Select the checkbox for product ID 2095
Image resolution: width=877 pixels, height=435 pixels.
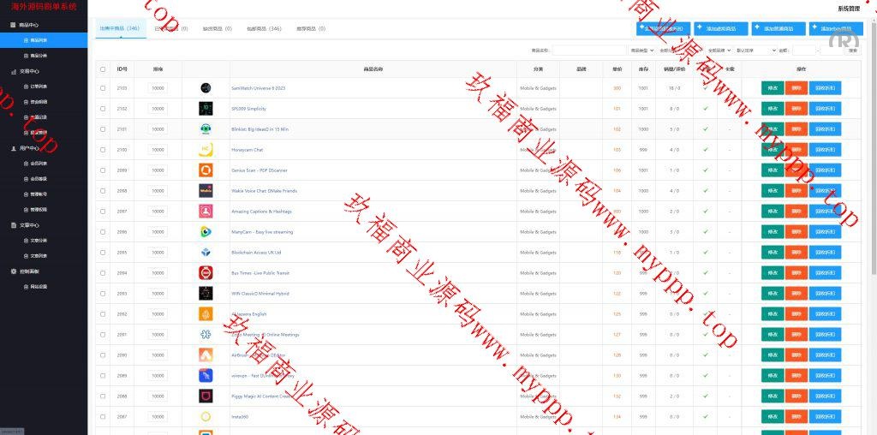(103, 253)
